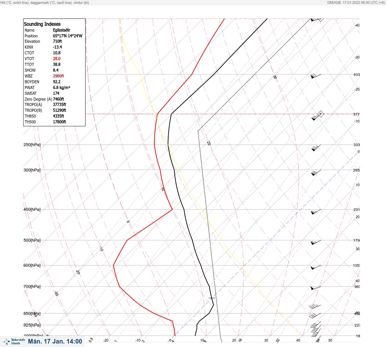387x347 pixels.
Task: Click the wind barb at 500 hPa level
Action: 316,243
